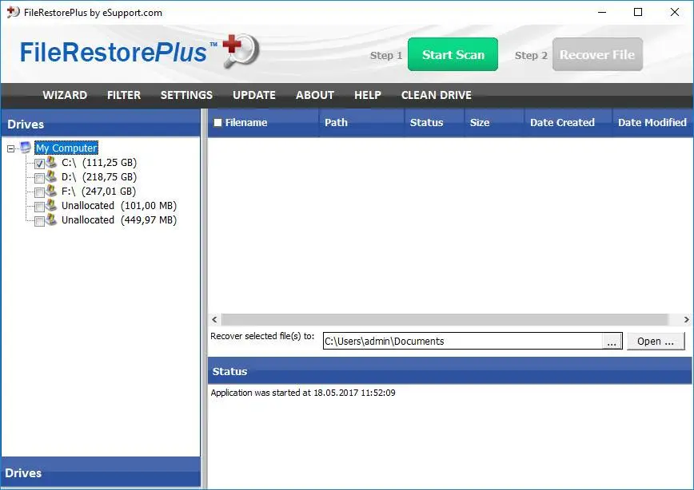Click the Recover File button
Screen dimensions: 694x490
(x=597, y=54)
